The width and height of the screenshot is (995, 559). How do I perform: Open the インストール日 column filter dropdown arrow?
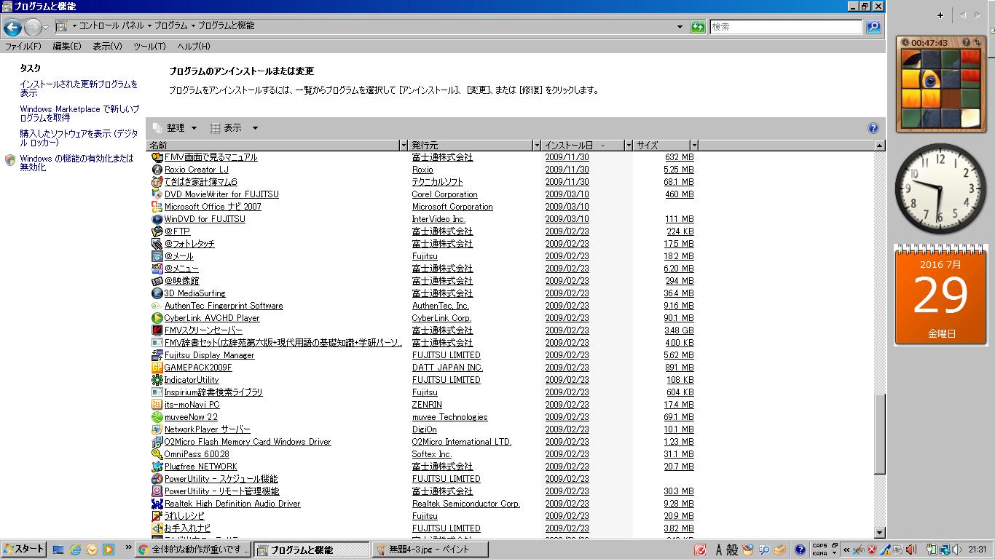point(629,146)
